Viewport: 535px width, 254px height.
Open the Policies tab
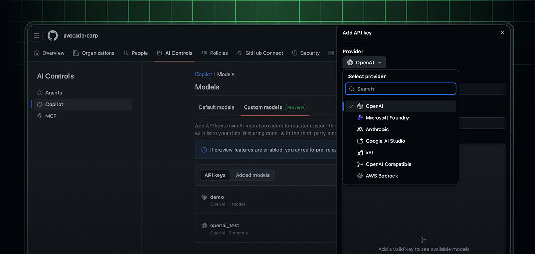pyautogui.click(x=215, y=53)
